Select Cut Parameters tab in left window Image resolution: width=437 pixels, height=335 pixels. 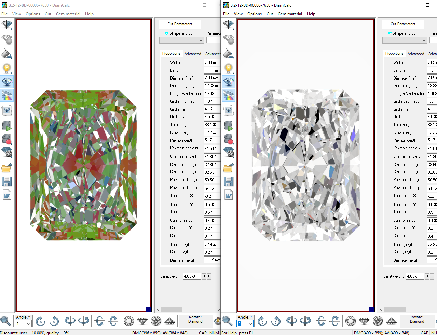(x=180, y=24)
